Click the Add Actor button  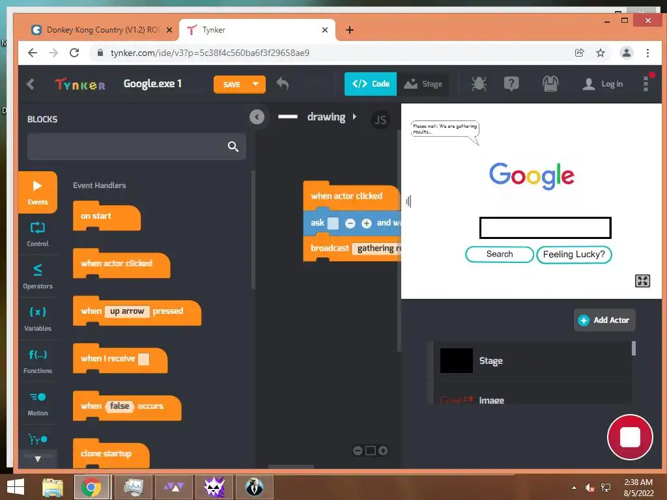(604, 320)
